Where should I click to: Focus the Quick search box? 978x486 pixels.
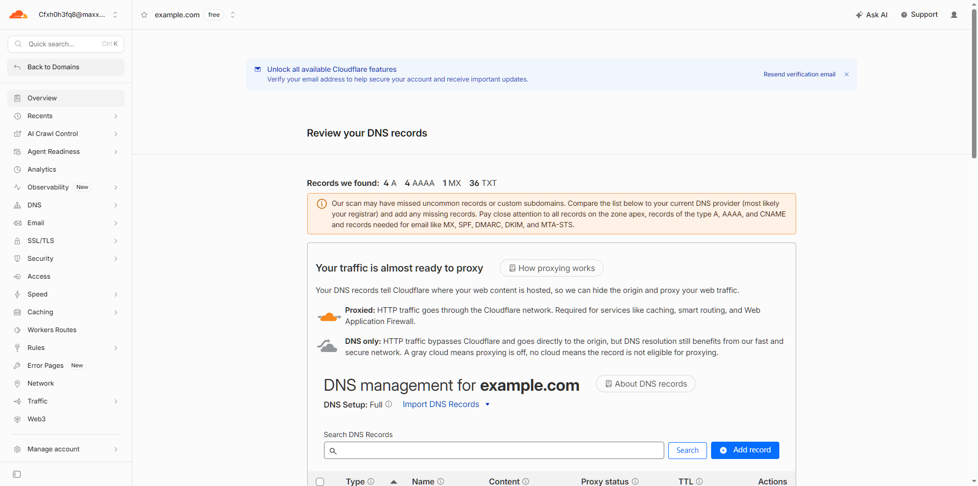[x=66, y=44]
